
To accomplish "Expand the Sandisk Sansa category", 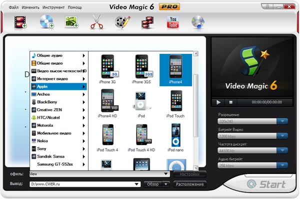I will (x=58, y=157).
